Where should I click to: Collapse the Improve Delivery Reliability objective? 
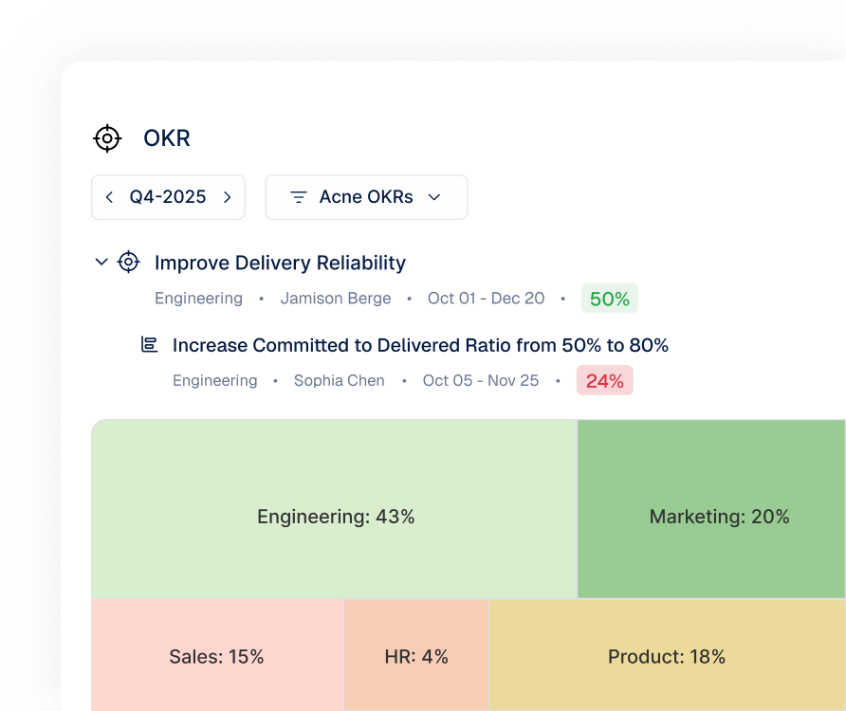pyautogui.click(x=101, y=263)
